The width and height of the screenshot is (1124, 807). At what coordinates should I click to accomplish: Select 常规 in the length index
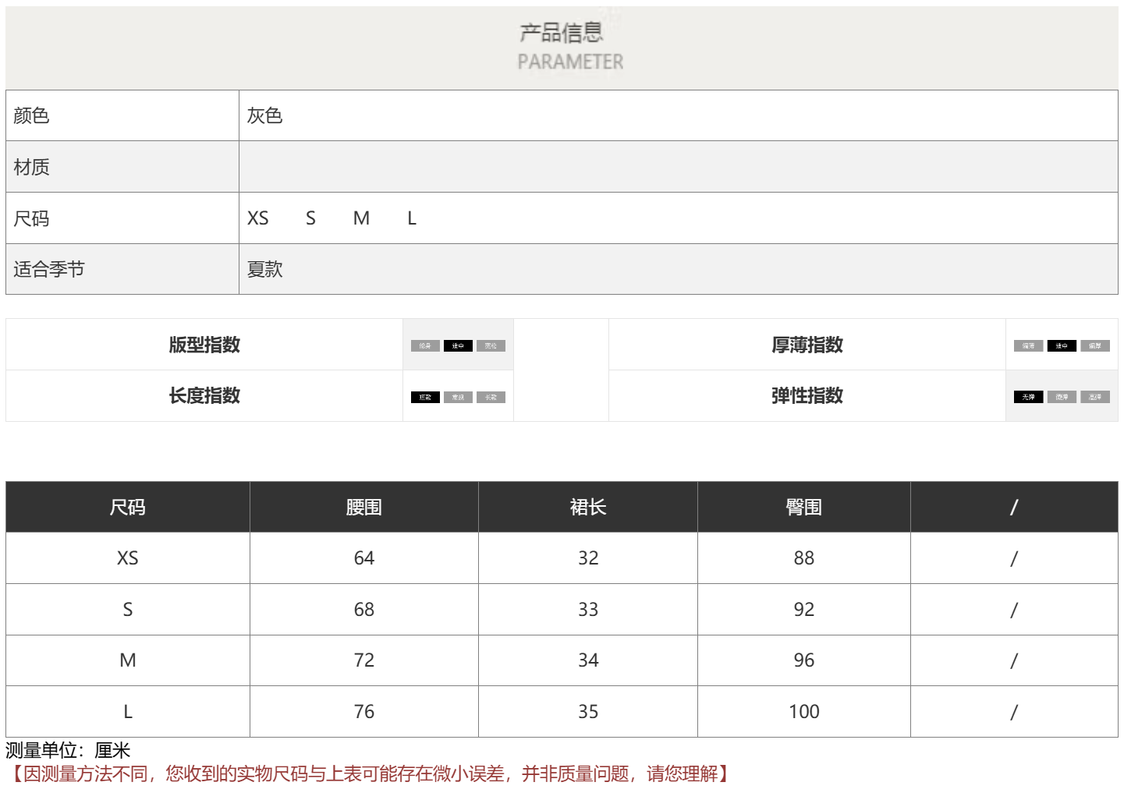coord(458,397)
